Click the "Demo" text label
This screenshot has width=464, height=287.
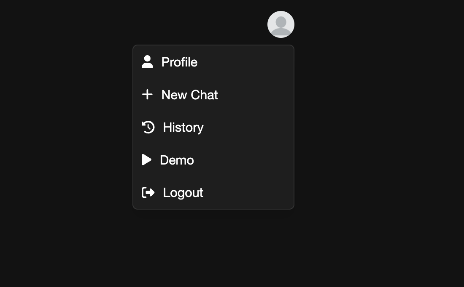tap(177, 160)
